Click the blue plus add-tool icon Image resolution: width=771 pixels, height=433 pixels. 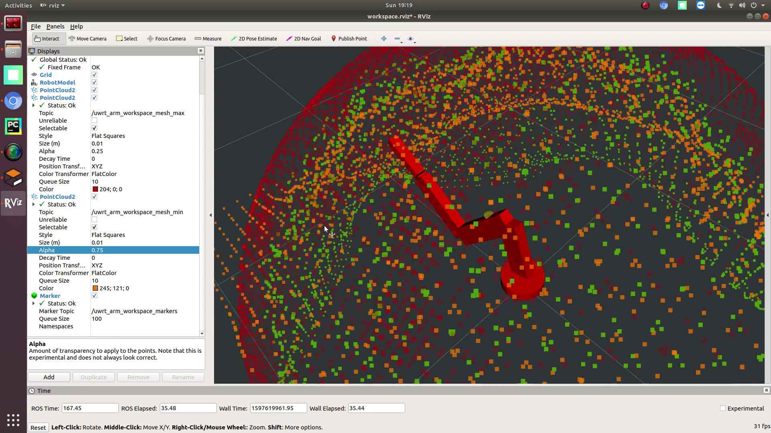384,38
